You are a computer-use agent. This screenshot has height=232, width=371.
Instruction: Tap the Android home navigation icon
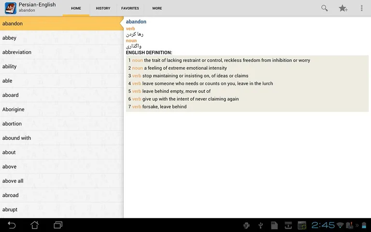pos(35,225)
